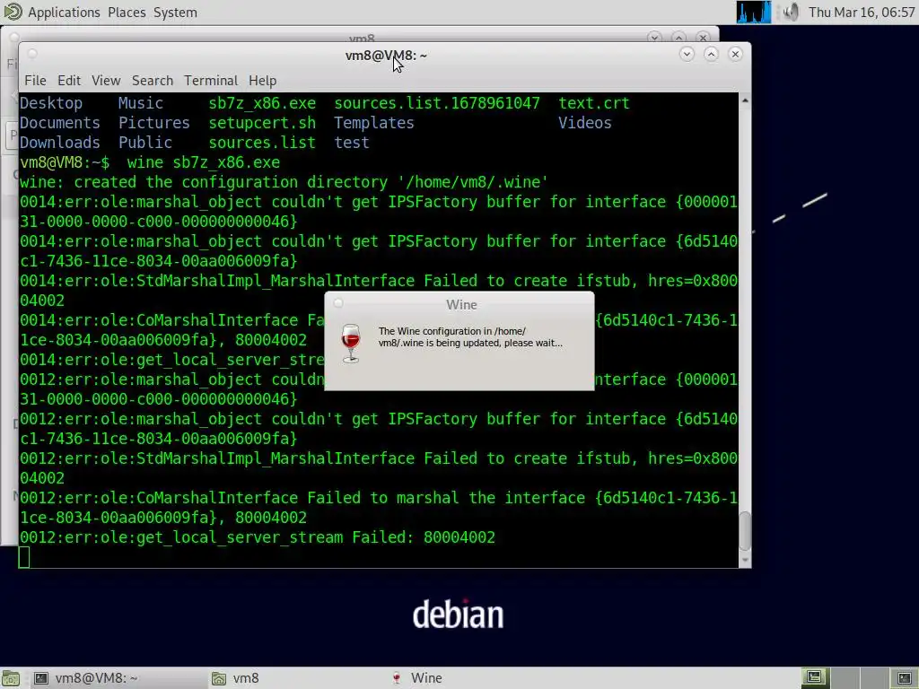The width and height of the screenshot is (919, 689).
Task: Close the background vm8 window
Action: coord(703,37)
